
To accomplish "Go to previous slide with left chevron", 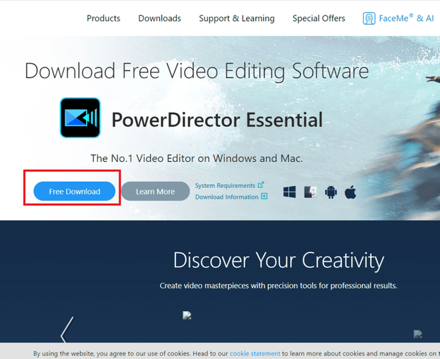I will pos(67,330).
